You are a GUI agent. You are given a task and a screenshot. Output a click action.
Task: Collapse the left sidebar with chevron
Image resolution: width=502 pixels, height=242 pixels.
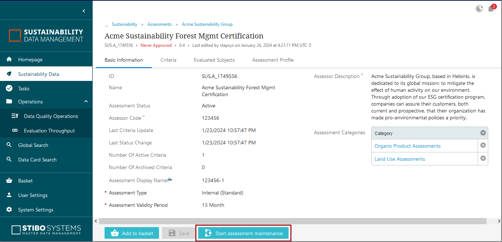[x=84, y=11]
